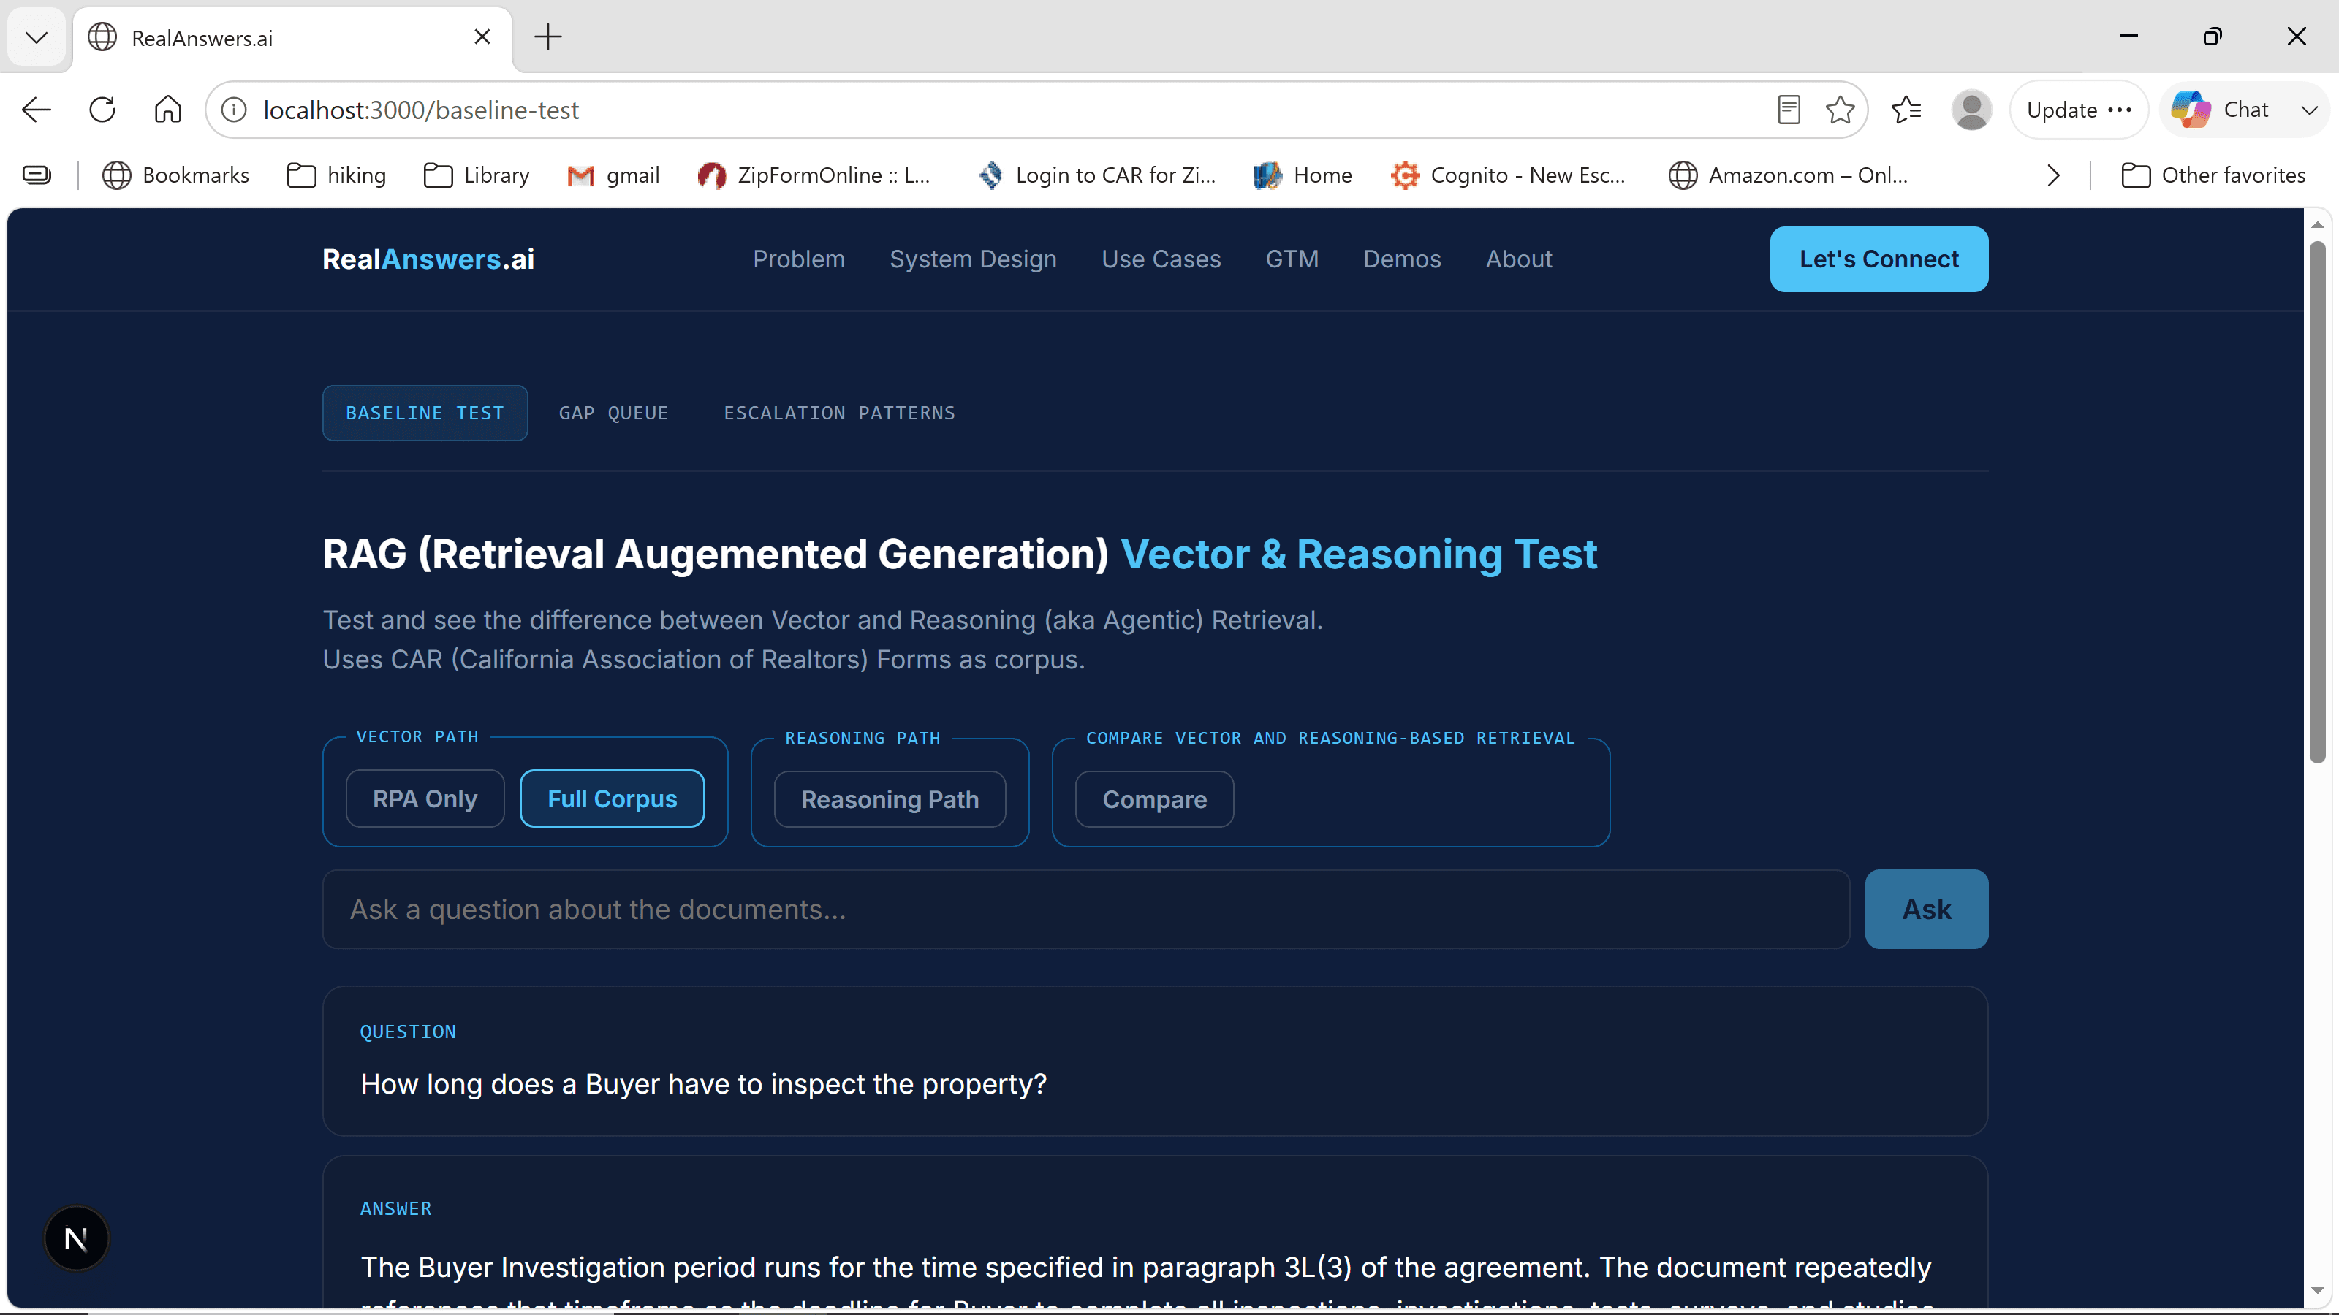
Task: Click the RealAnswers.ai logo
Action: 428,259
